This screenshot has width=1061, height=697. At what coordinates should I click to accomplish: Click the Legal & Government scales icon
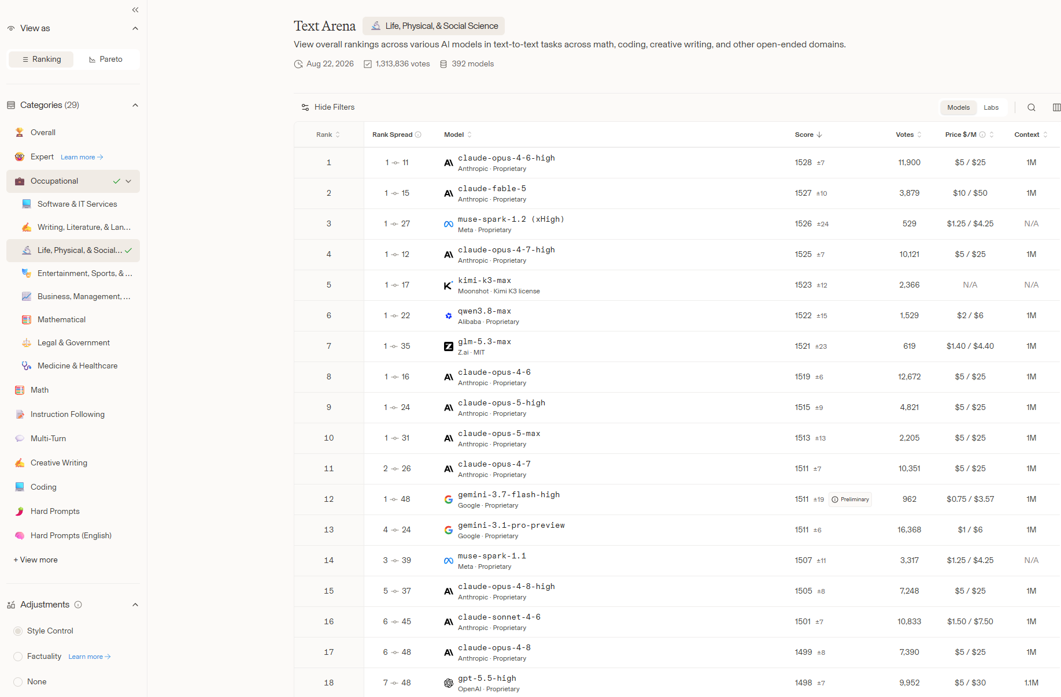(27, 342)
